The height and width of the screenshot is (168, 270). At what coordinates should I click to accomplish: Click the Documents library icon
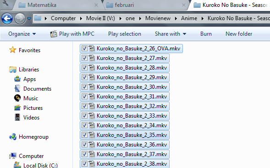(x=17, y=88)
